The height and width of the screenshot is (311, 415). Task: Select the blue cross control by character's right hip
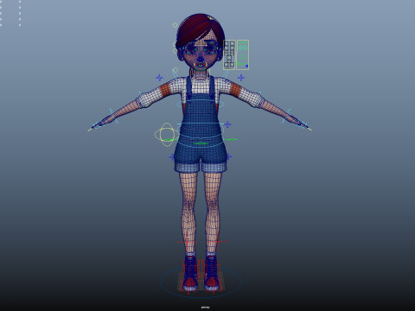(x=172, y=157)
